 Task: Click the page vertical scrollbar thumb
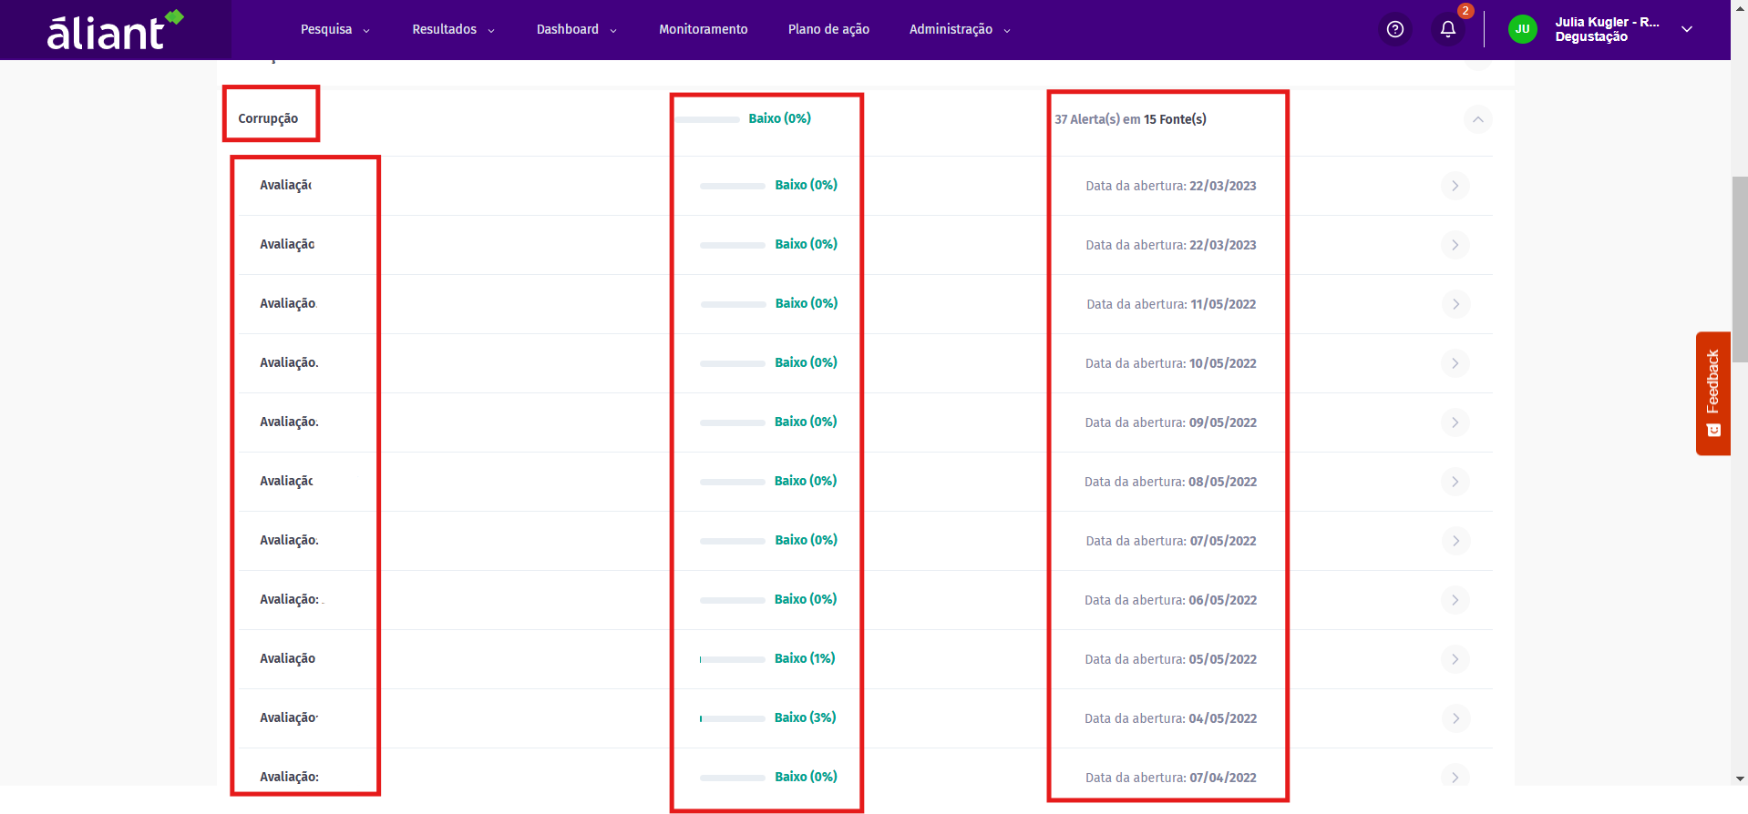click(x=1740, y=270)
